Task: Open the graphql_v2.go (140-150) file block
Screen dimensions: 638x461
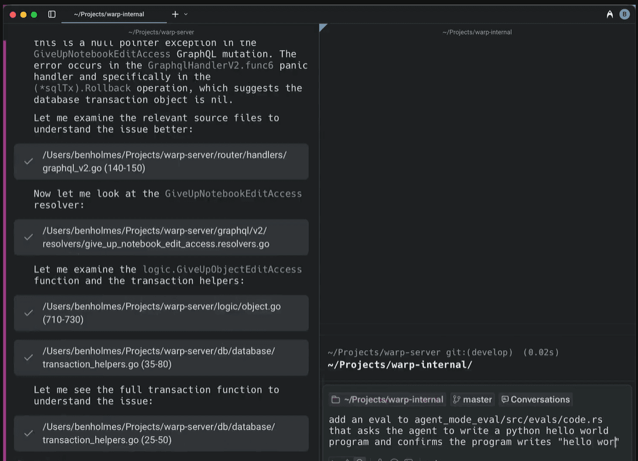Action: click(164, 161)
